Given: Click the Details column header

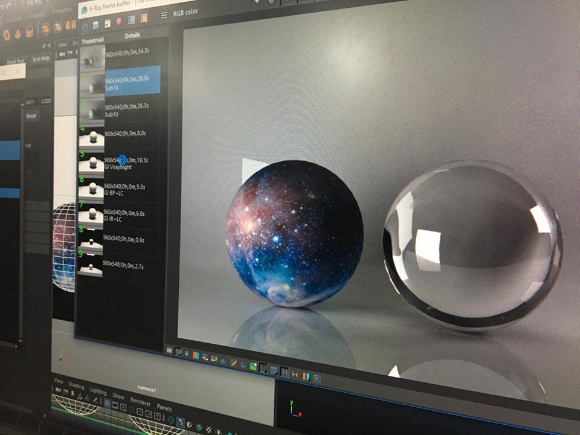Looking at the screenshot, I should [x=132, y=36].
